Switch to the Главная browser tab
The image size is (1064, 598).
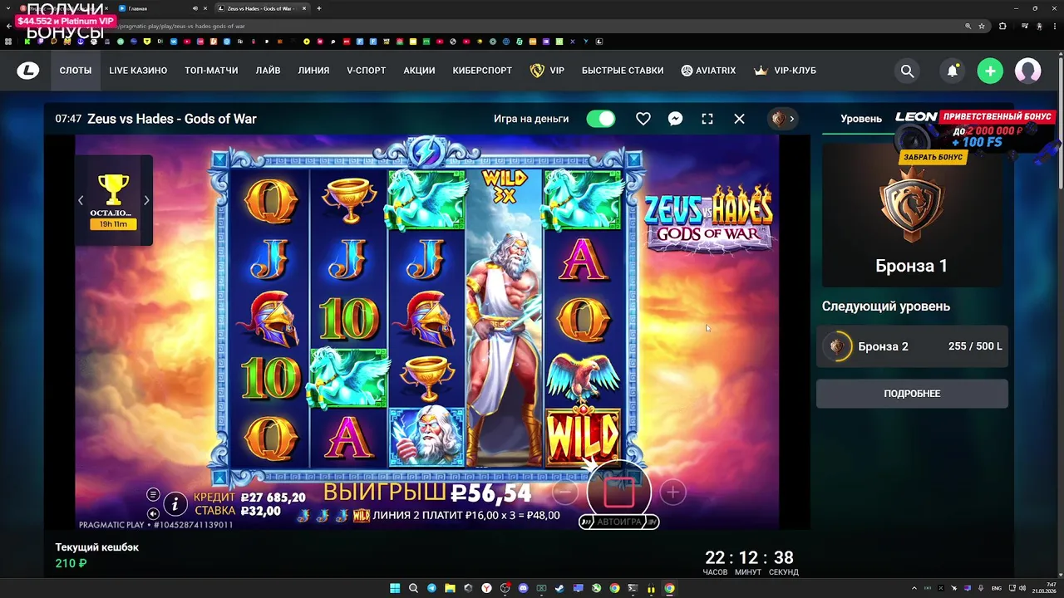click(162, 8)
